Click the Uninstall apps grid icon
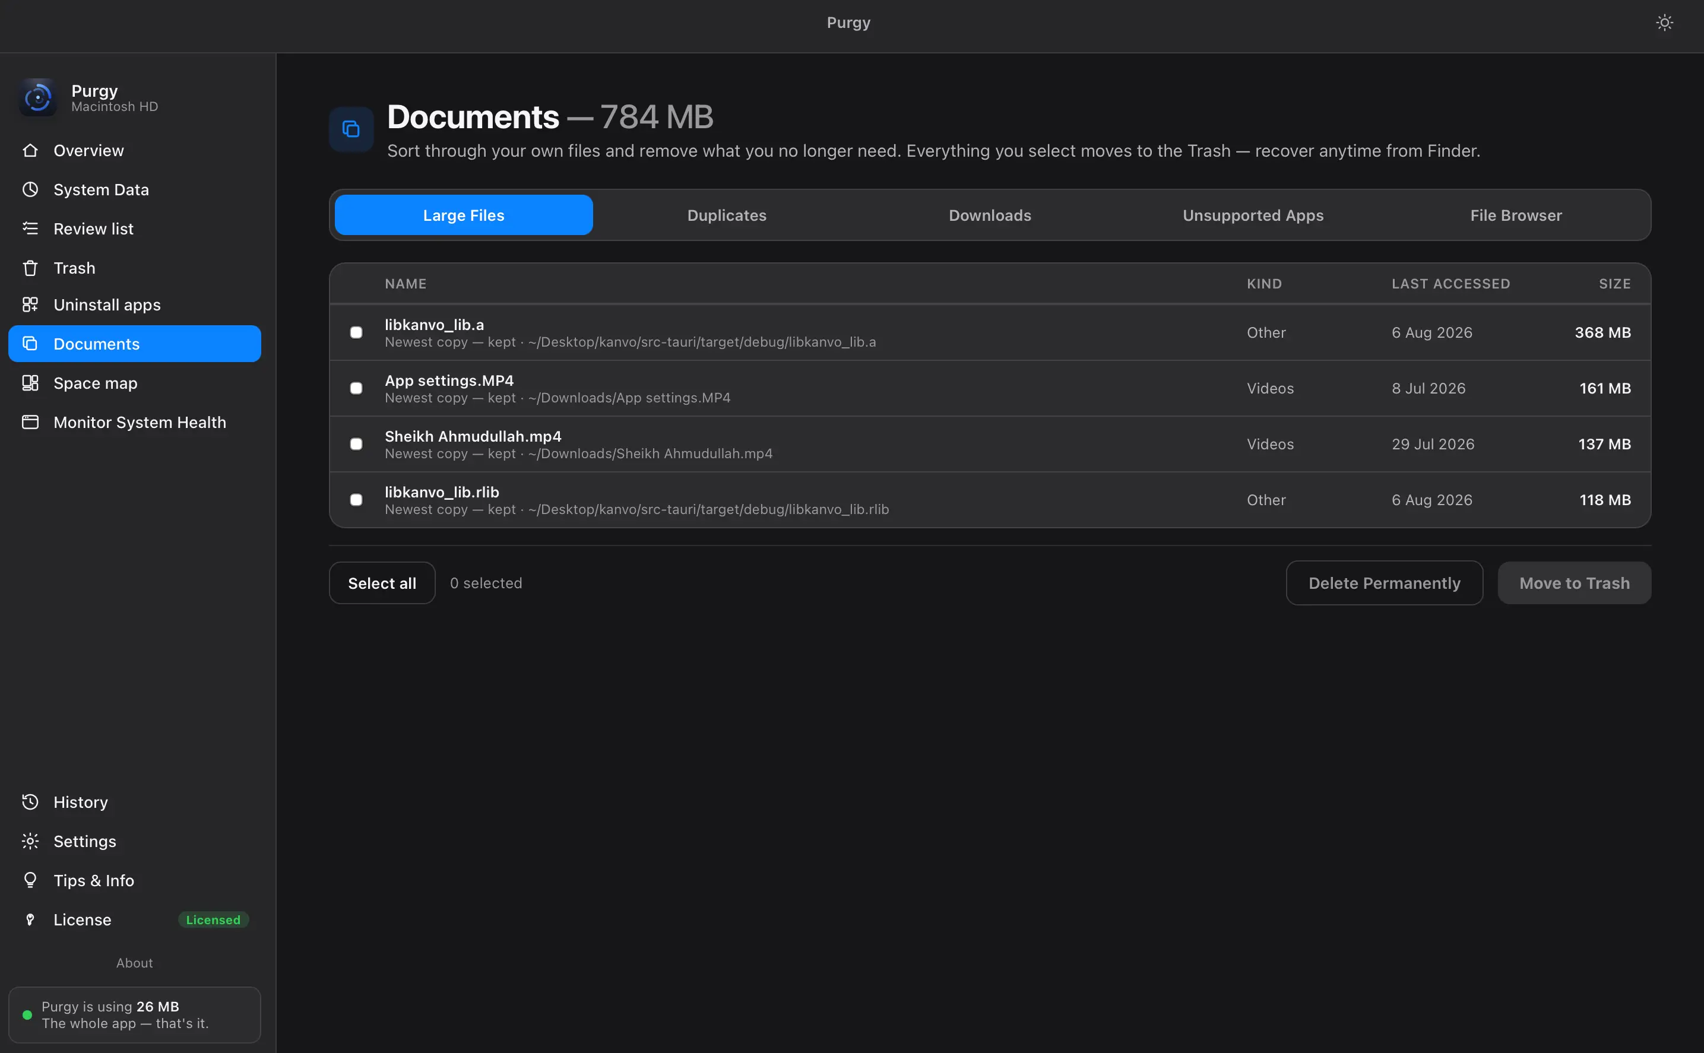Viewport: 1704px width, 1053px height. pyautogui.click(x=30, y=305)
